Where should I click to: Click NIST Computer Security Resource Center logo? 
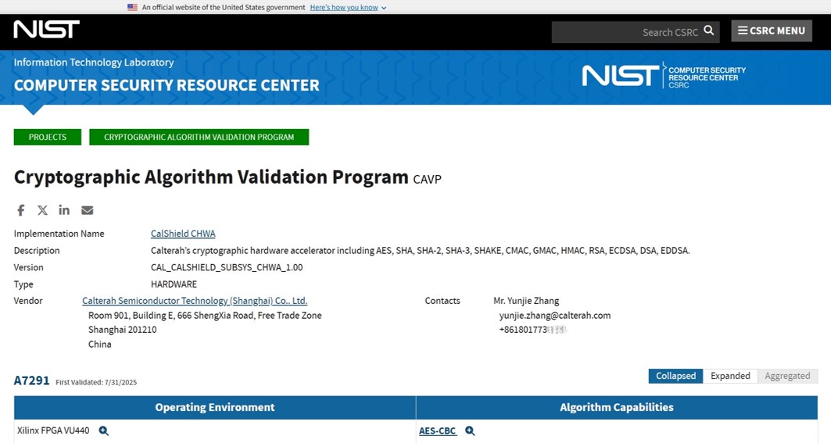[x=664, y=76]
